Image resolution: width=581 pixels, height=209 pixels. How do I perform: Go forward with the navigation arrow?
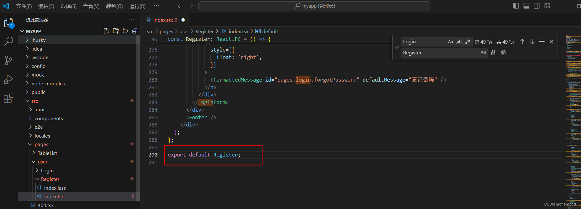[190, 6]
